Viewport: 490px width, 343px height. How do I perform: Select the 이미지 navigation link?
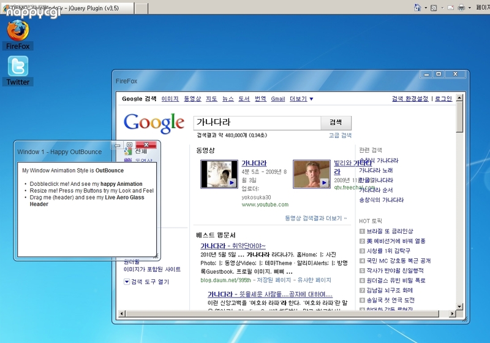(x=170, y=99)
